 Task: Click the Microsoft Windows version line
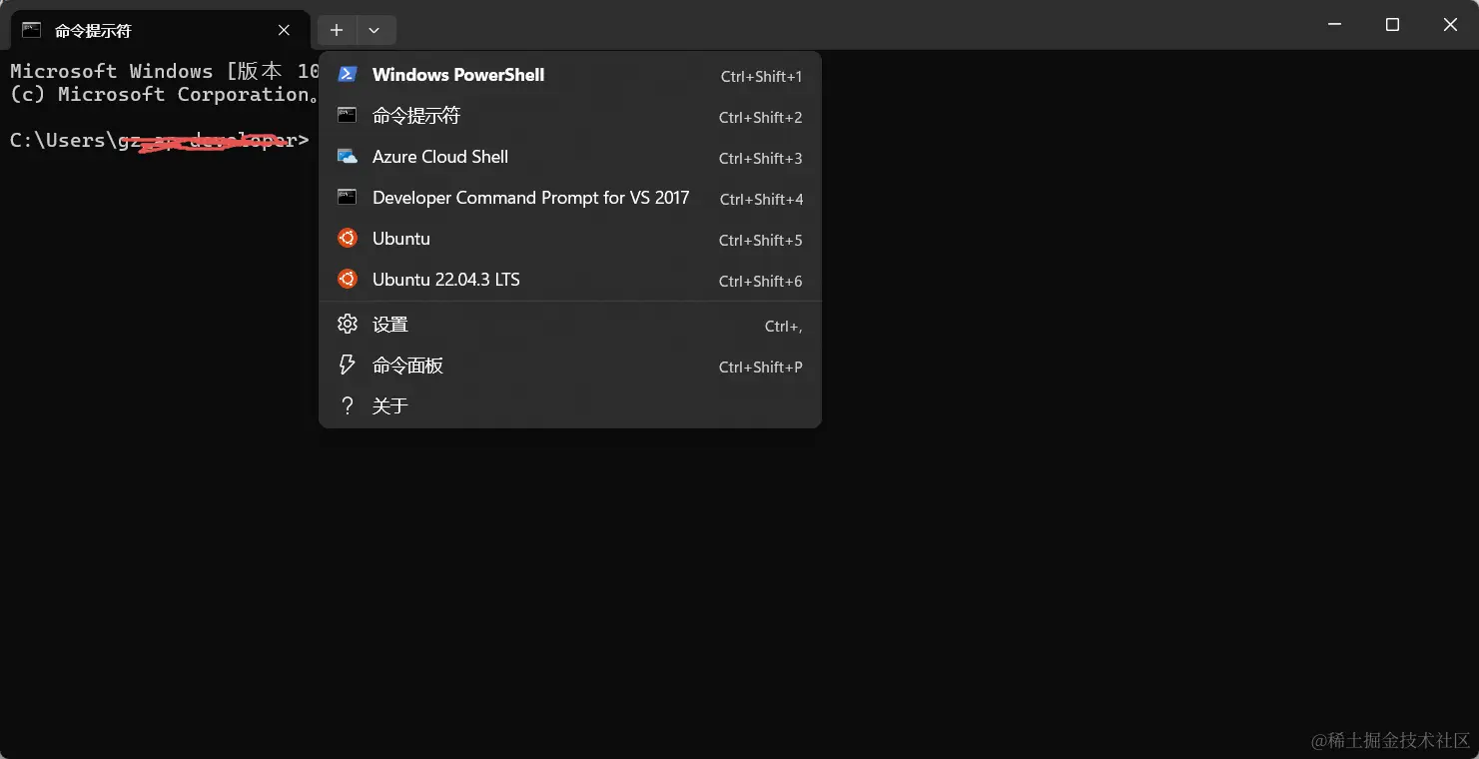pos(165,71)
